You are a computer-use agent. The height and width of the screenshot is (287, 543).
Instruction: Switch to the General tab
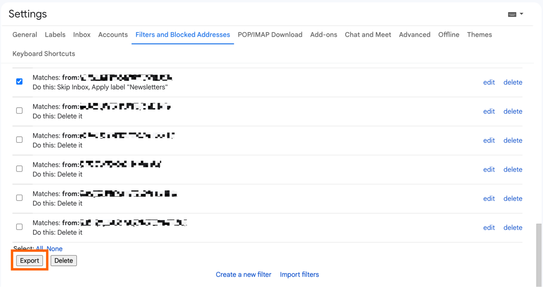point(25,35)
